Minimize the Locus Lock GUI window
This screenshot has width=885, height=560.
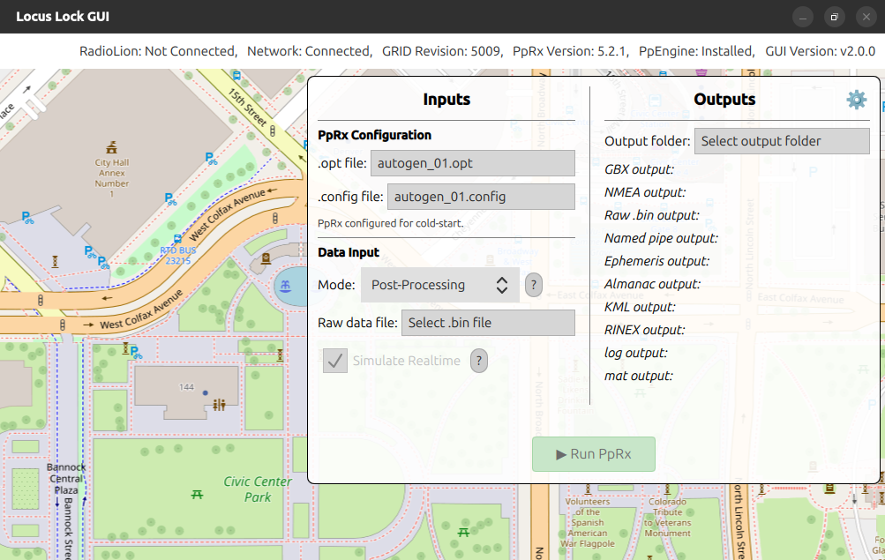point(803,17)
